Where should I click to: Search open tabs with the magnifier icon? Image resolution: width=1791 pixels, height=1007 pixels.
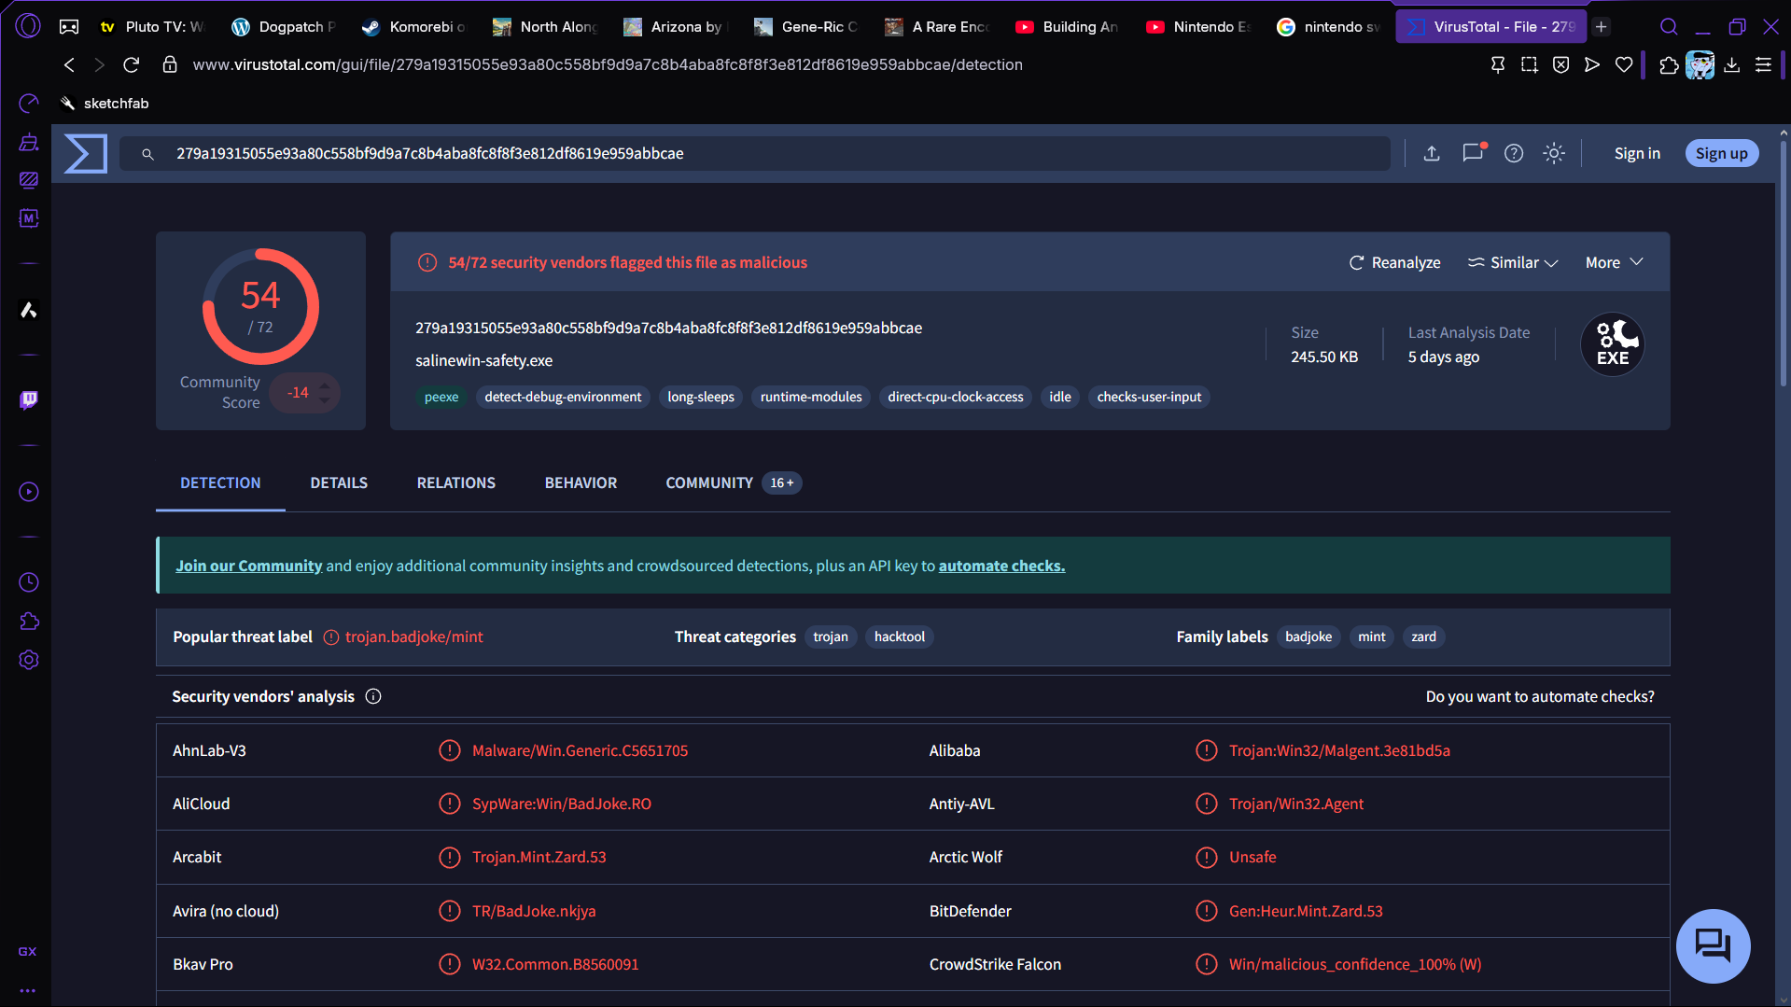pos(1670,27)
